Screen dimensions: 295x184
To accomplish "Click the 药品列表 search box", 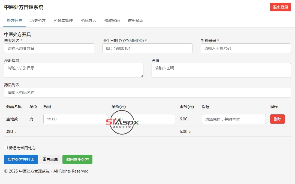I will [x=147, y=93].
